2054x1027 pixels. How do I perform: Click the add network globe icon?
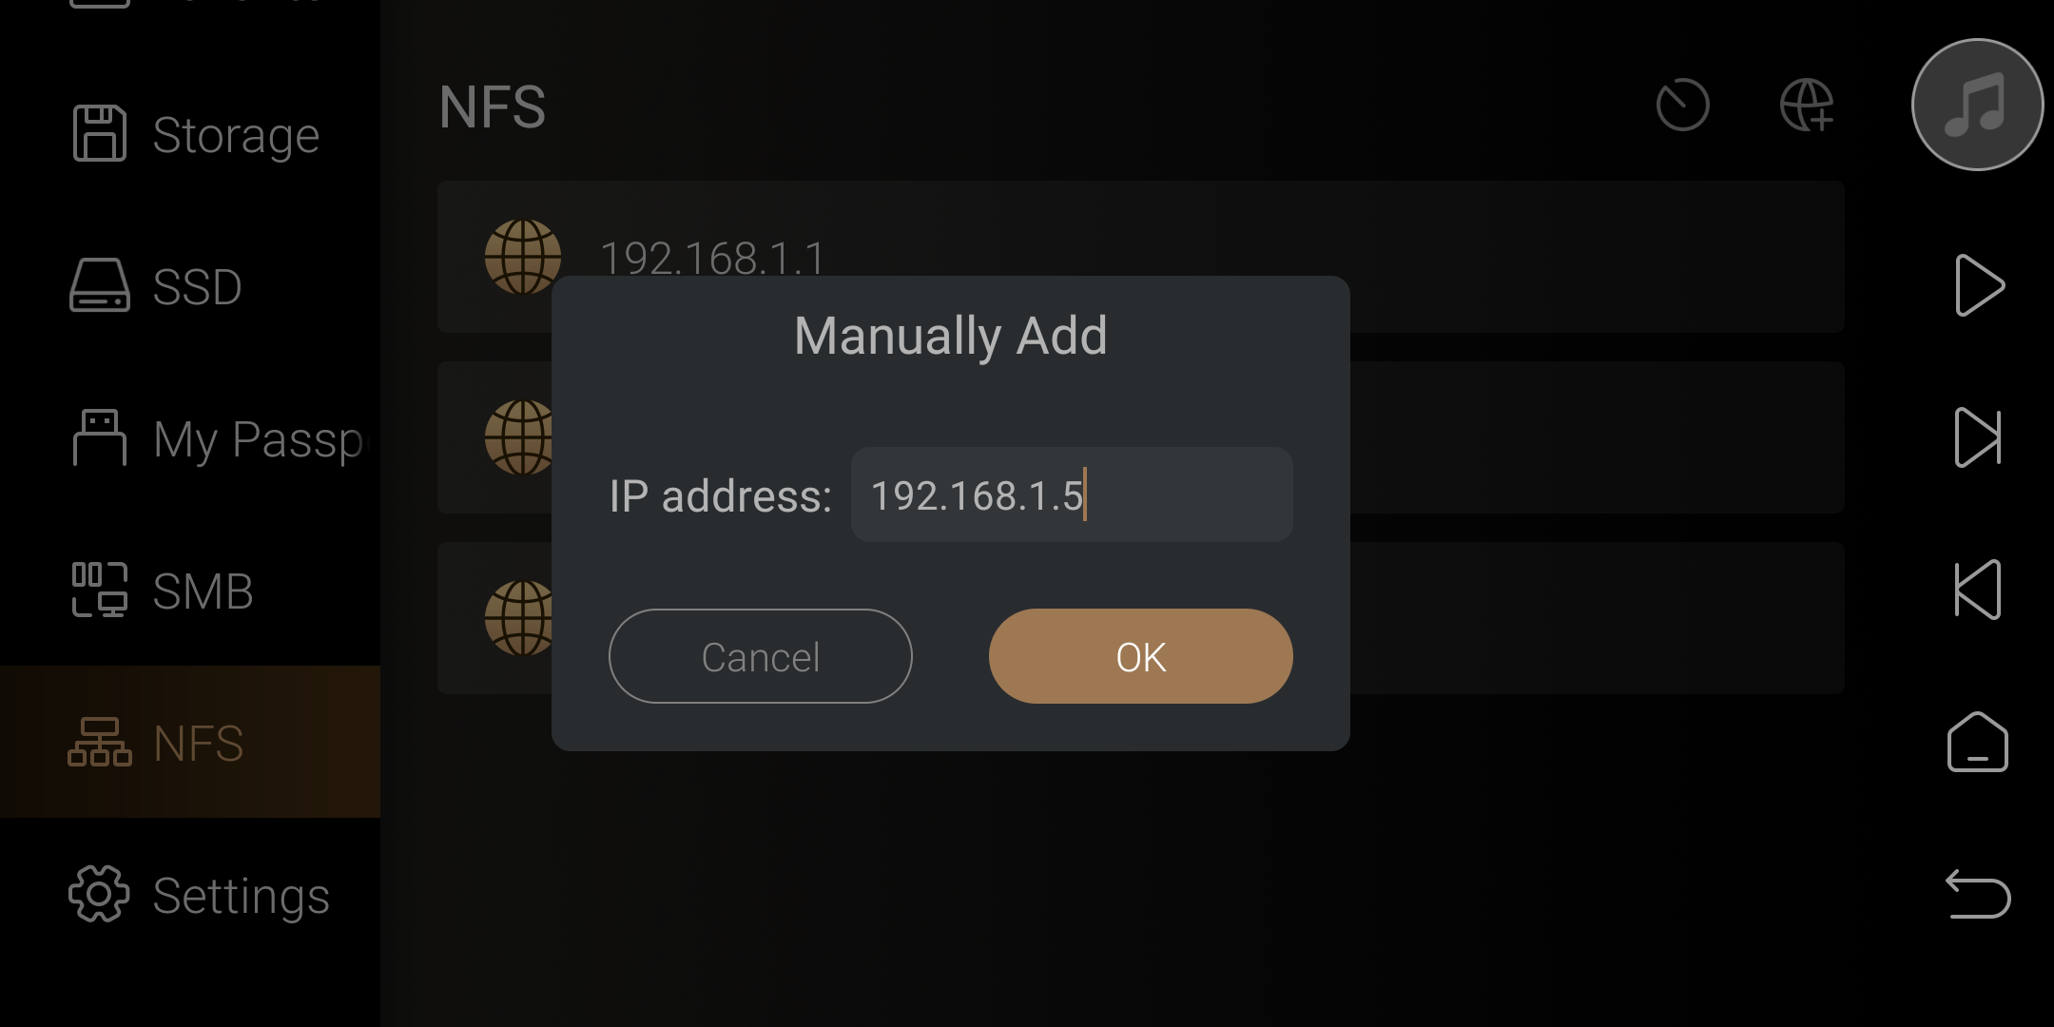(x=1807, y=105)
